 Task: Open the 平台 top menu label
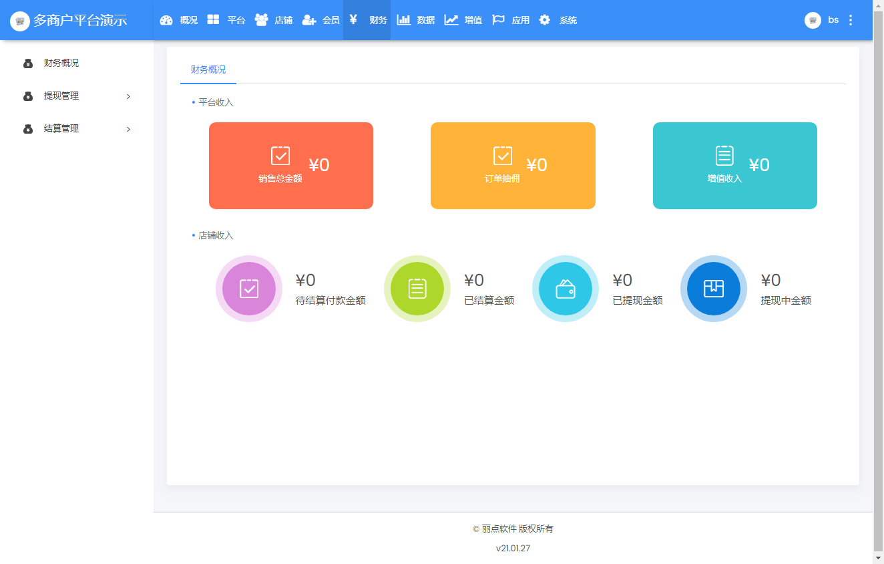click(236, 20)
